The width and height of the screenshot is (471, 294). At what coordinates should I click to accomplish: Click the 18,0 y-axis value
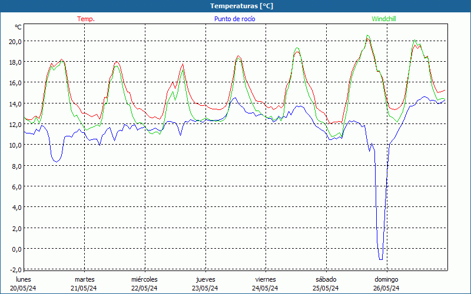pos(15,62)
